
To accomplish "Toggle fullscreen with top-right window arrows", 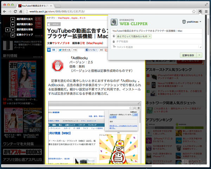I will pyautogui.click(x=206, y=5).
